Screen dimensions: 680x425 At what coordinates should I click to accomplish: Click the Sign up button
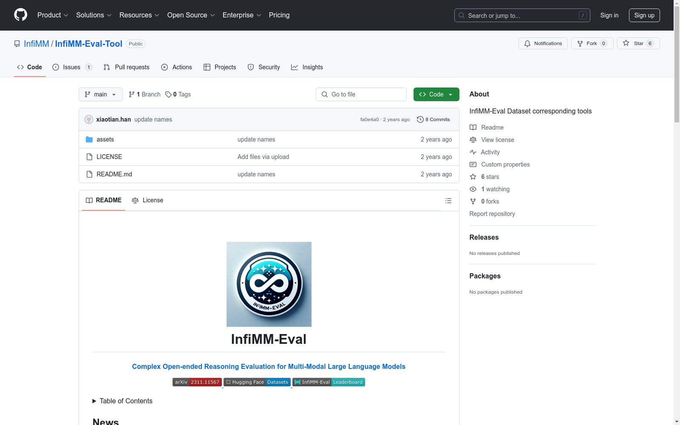point(644,15)
